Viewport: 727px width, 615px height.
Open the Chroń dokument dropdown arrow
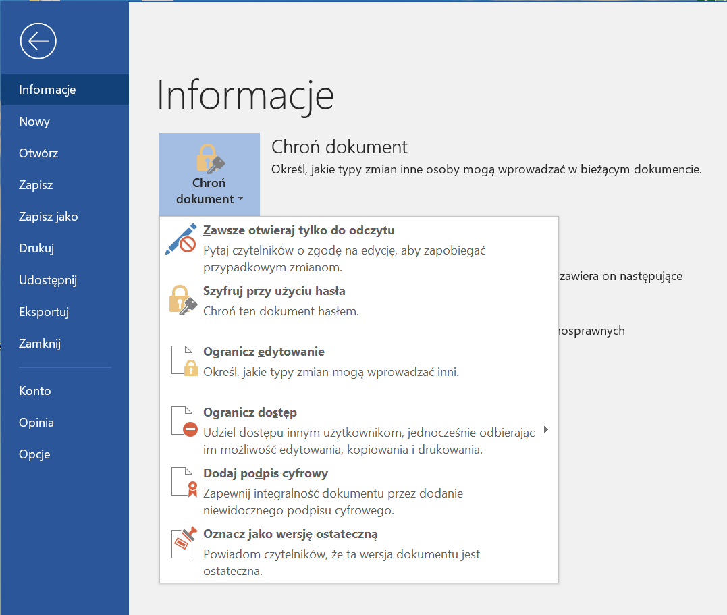(240, 198)
